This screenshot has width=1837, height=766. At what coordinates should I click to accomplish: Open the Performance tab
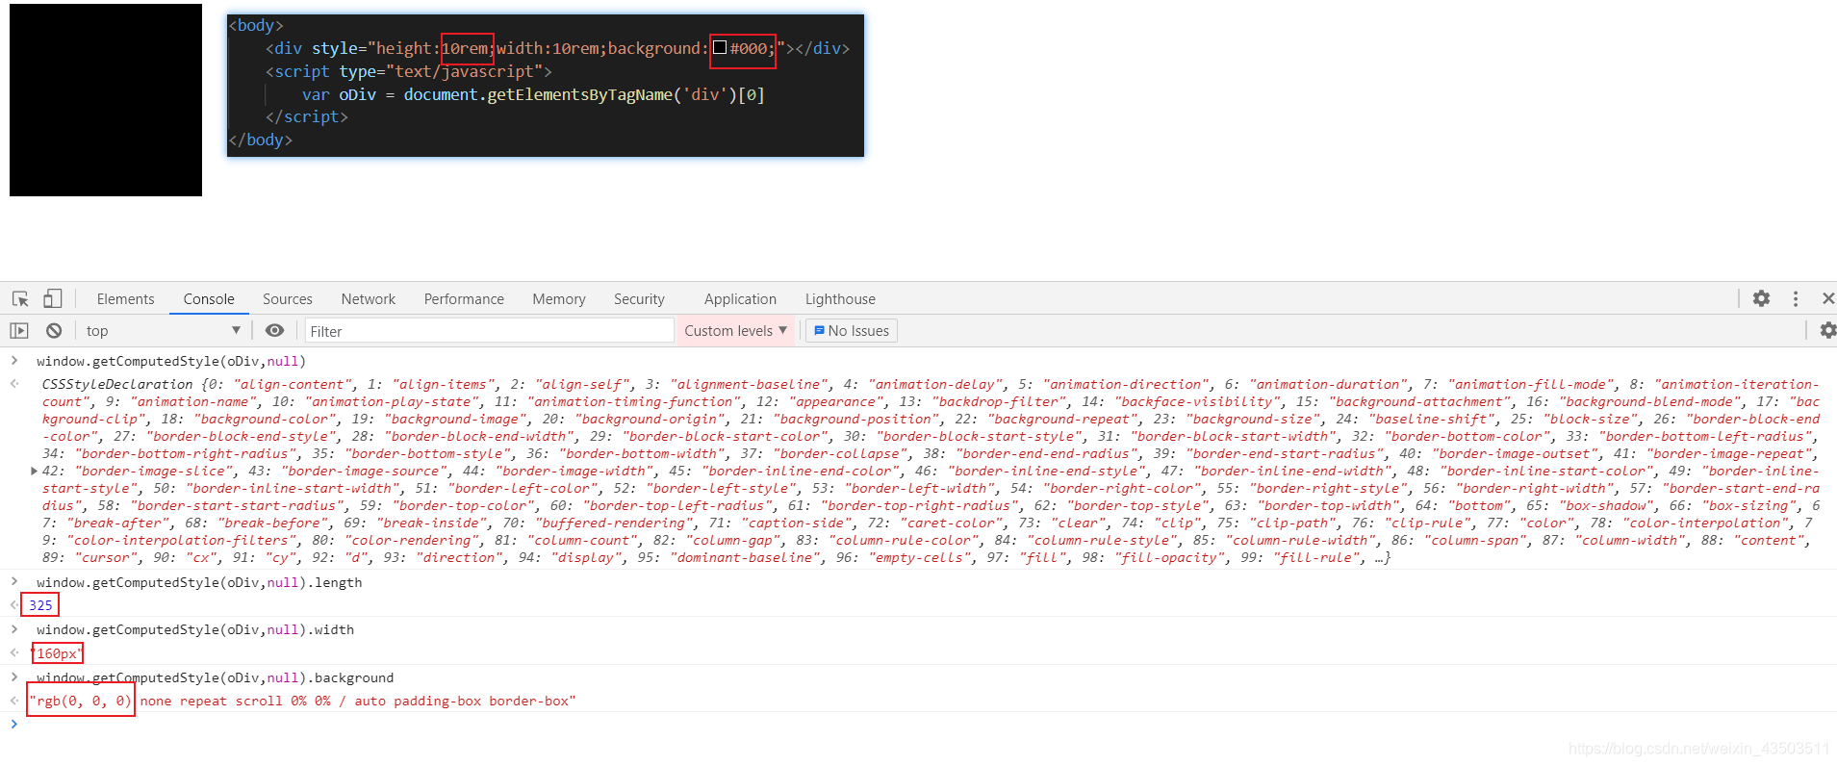pyautogui.click(x=464, y=299)
